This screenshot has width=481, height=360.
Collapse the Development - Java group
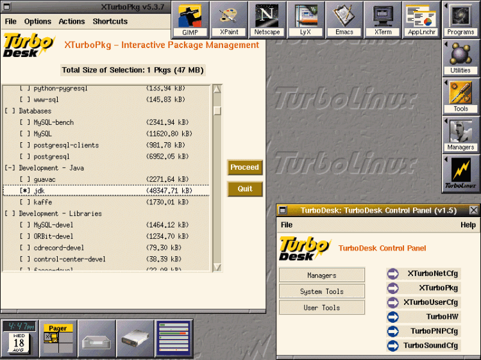[10, 168]
